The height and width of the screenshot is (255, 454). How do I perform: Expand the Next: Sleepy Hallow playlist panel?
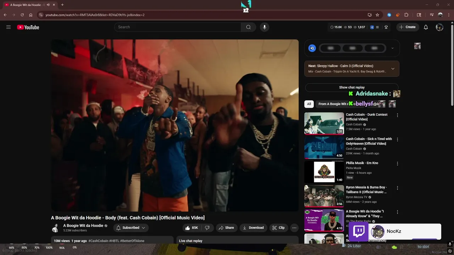393,69
